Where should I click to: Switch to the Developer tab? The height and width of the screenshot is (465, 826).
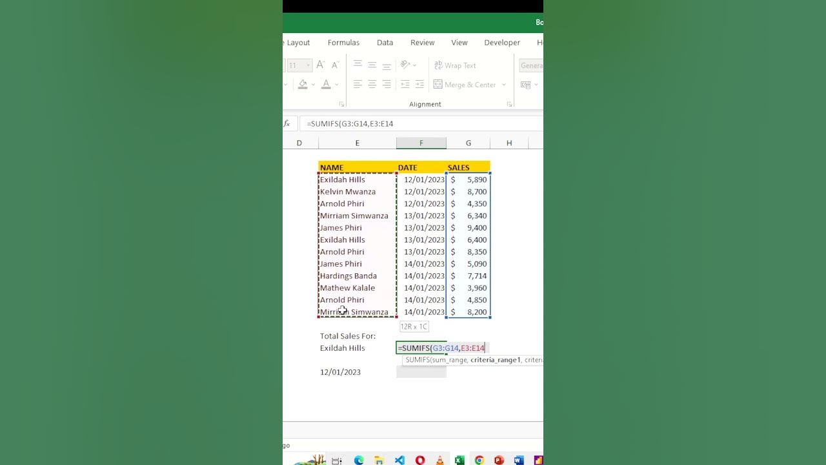(x=502, y=43)
